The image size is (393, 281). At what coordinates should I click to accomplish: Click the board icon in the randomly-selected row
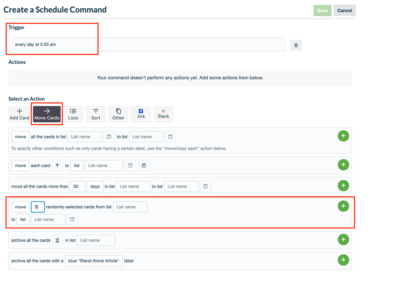pos(72,219)
